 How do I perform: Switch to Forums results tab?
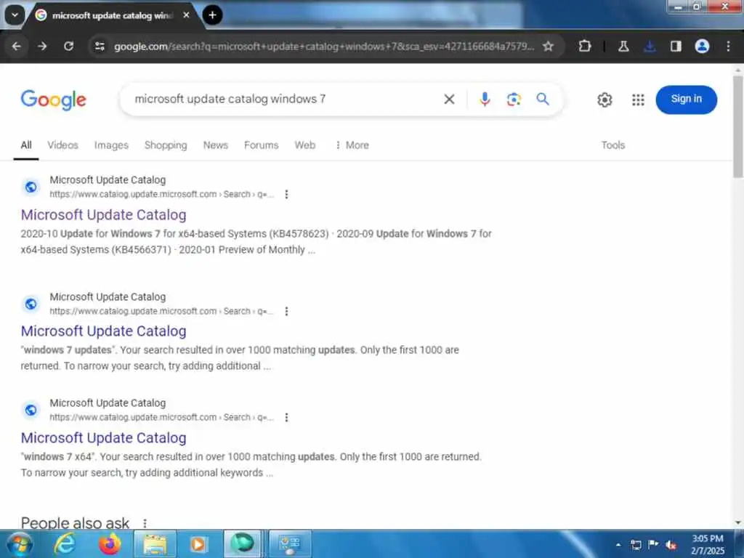[x=261, y=145]
